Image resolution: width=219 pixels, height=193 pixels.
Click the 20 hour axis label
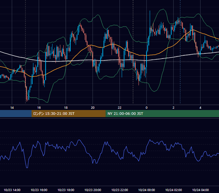click(93, 108)
